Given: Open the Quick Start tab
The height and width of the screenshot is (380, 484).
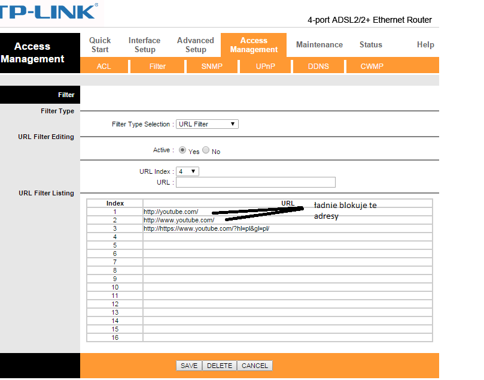Looking at the screenshot, I should pos(100,45).
